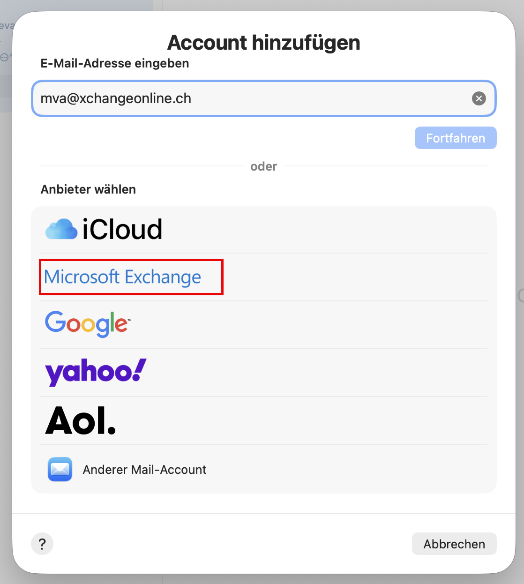Choose the "Anderer Mail-Account" label
The height and width of the screenshot is (584, 524).
pos(144,470)
